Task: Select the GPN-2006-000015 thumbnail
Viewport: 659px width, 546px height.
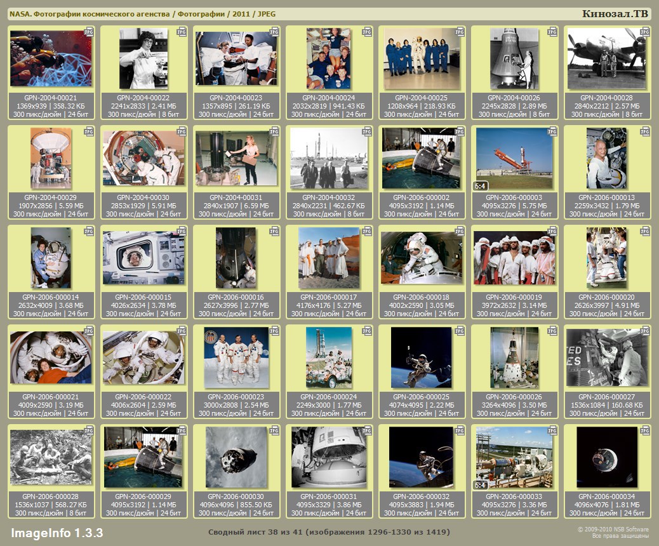Action: point(143,258)
